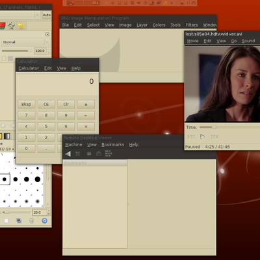
Task: Click the CE button in Calculator
Action: tap(46, 104)
